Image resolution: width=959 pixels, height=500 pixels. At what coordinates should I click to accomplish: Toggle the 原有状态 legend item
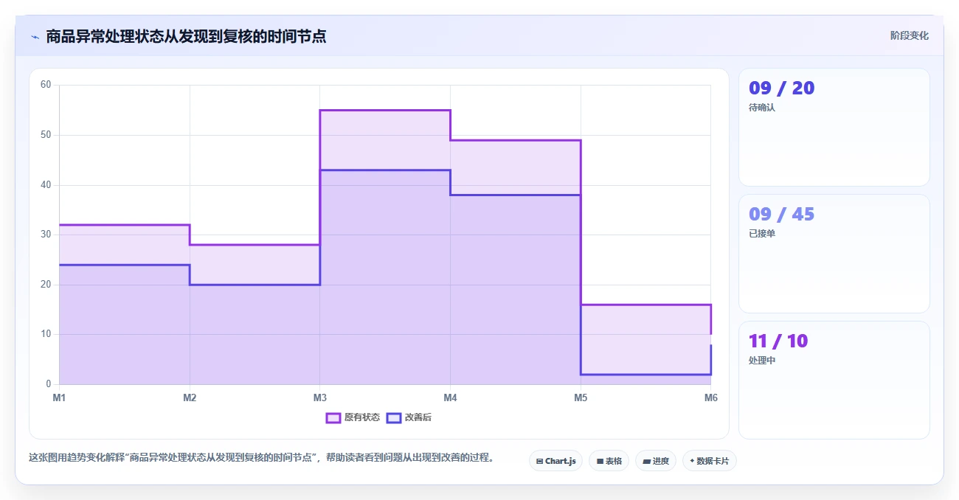point(353,417)
